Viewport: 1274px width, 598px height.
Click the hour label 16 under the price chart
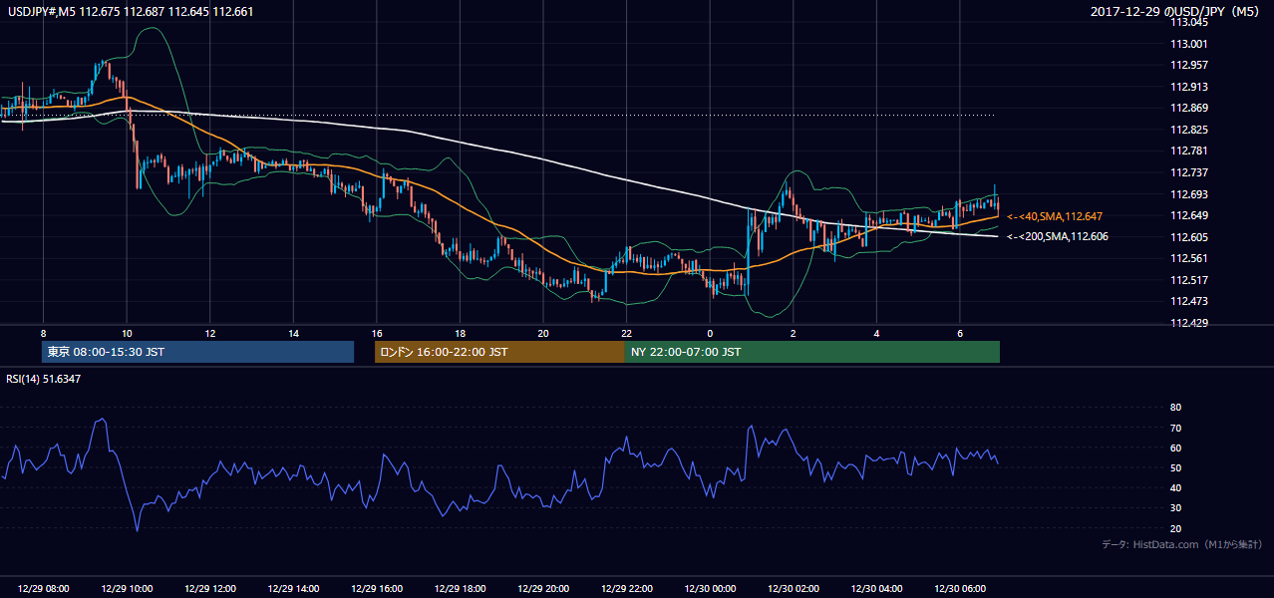(x=376, y=332)
